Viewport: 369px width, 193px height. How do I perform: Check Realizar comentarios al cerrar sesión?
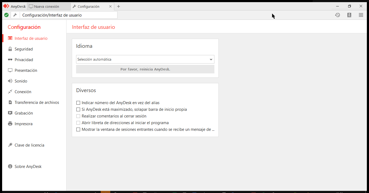pyautogui.click(x=78, y=116)
